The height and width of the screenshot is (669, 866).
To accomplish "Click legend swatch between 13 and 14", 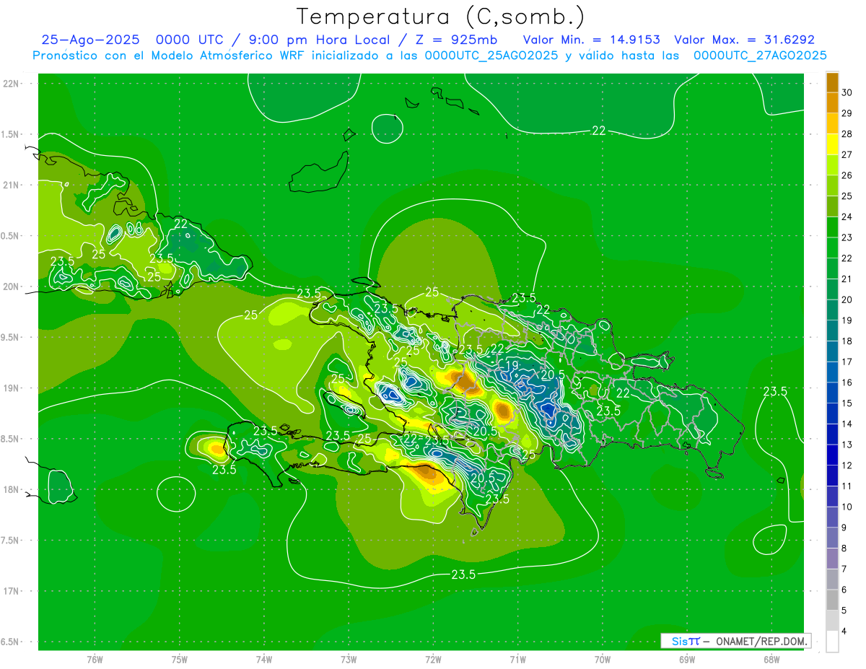I will click(x=832, y=434).
